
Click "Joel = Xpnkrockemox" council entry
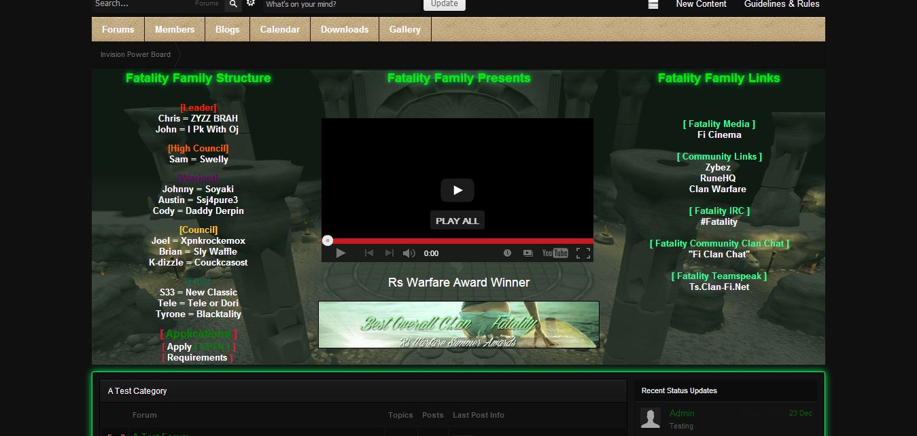coord(198,240)
